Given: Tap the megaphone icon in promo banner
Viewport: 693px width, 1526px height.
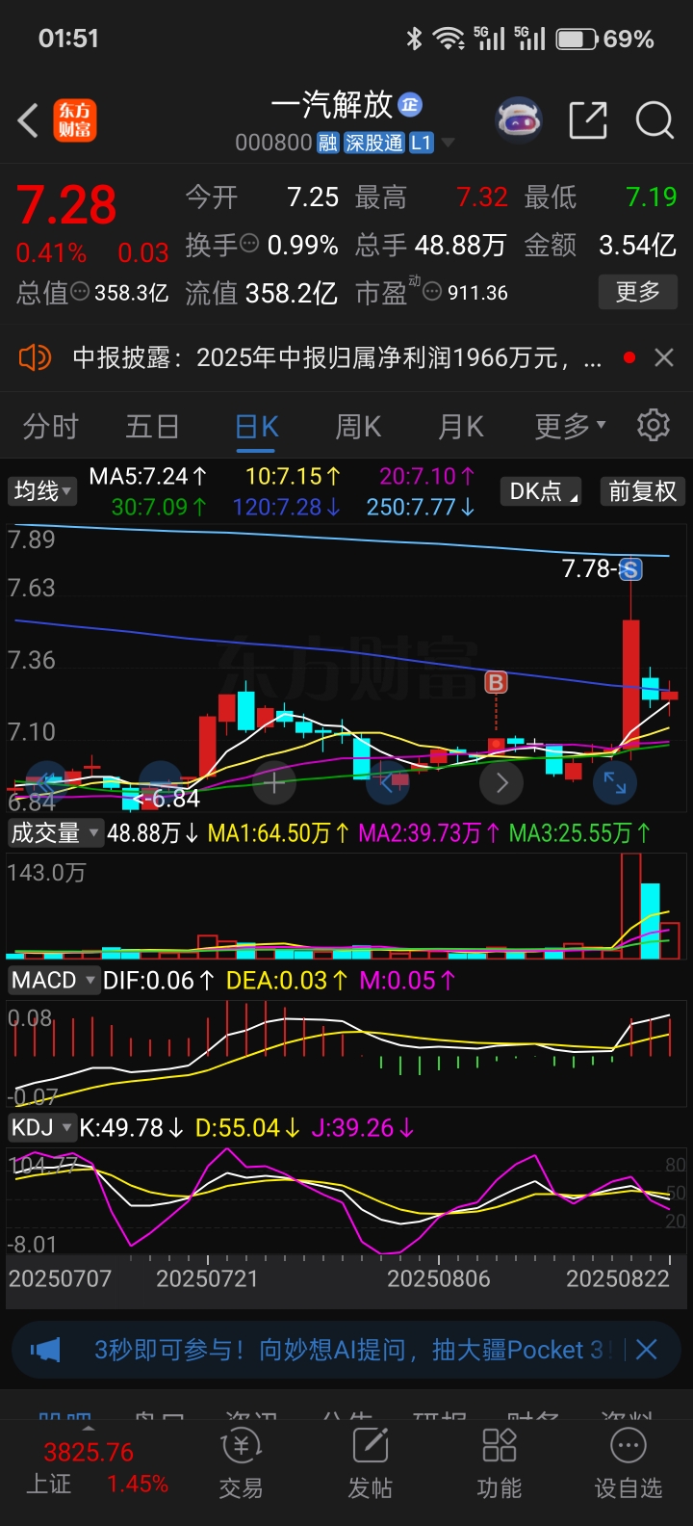Looking at the screenshot, I should click(46, 1350).
